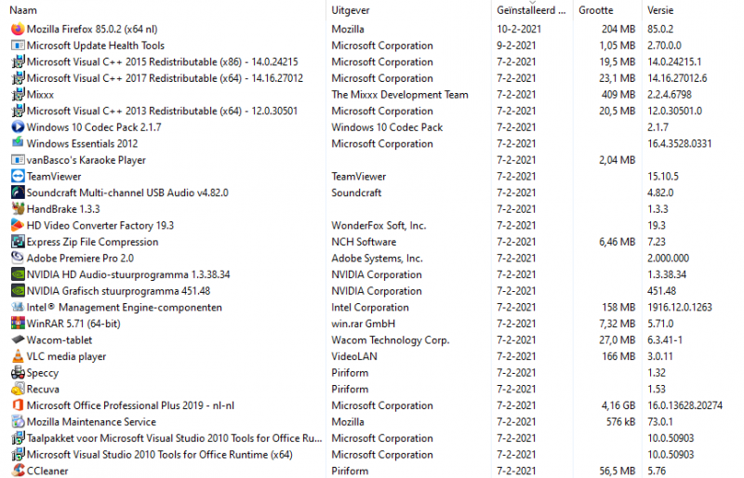744x478 pixels.
Task: Select the Mixxx program name
Action: click(x=40, y=95)
